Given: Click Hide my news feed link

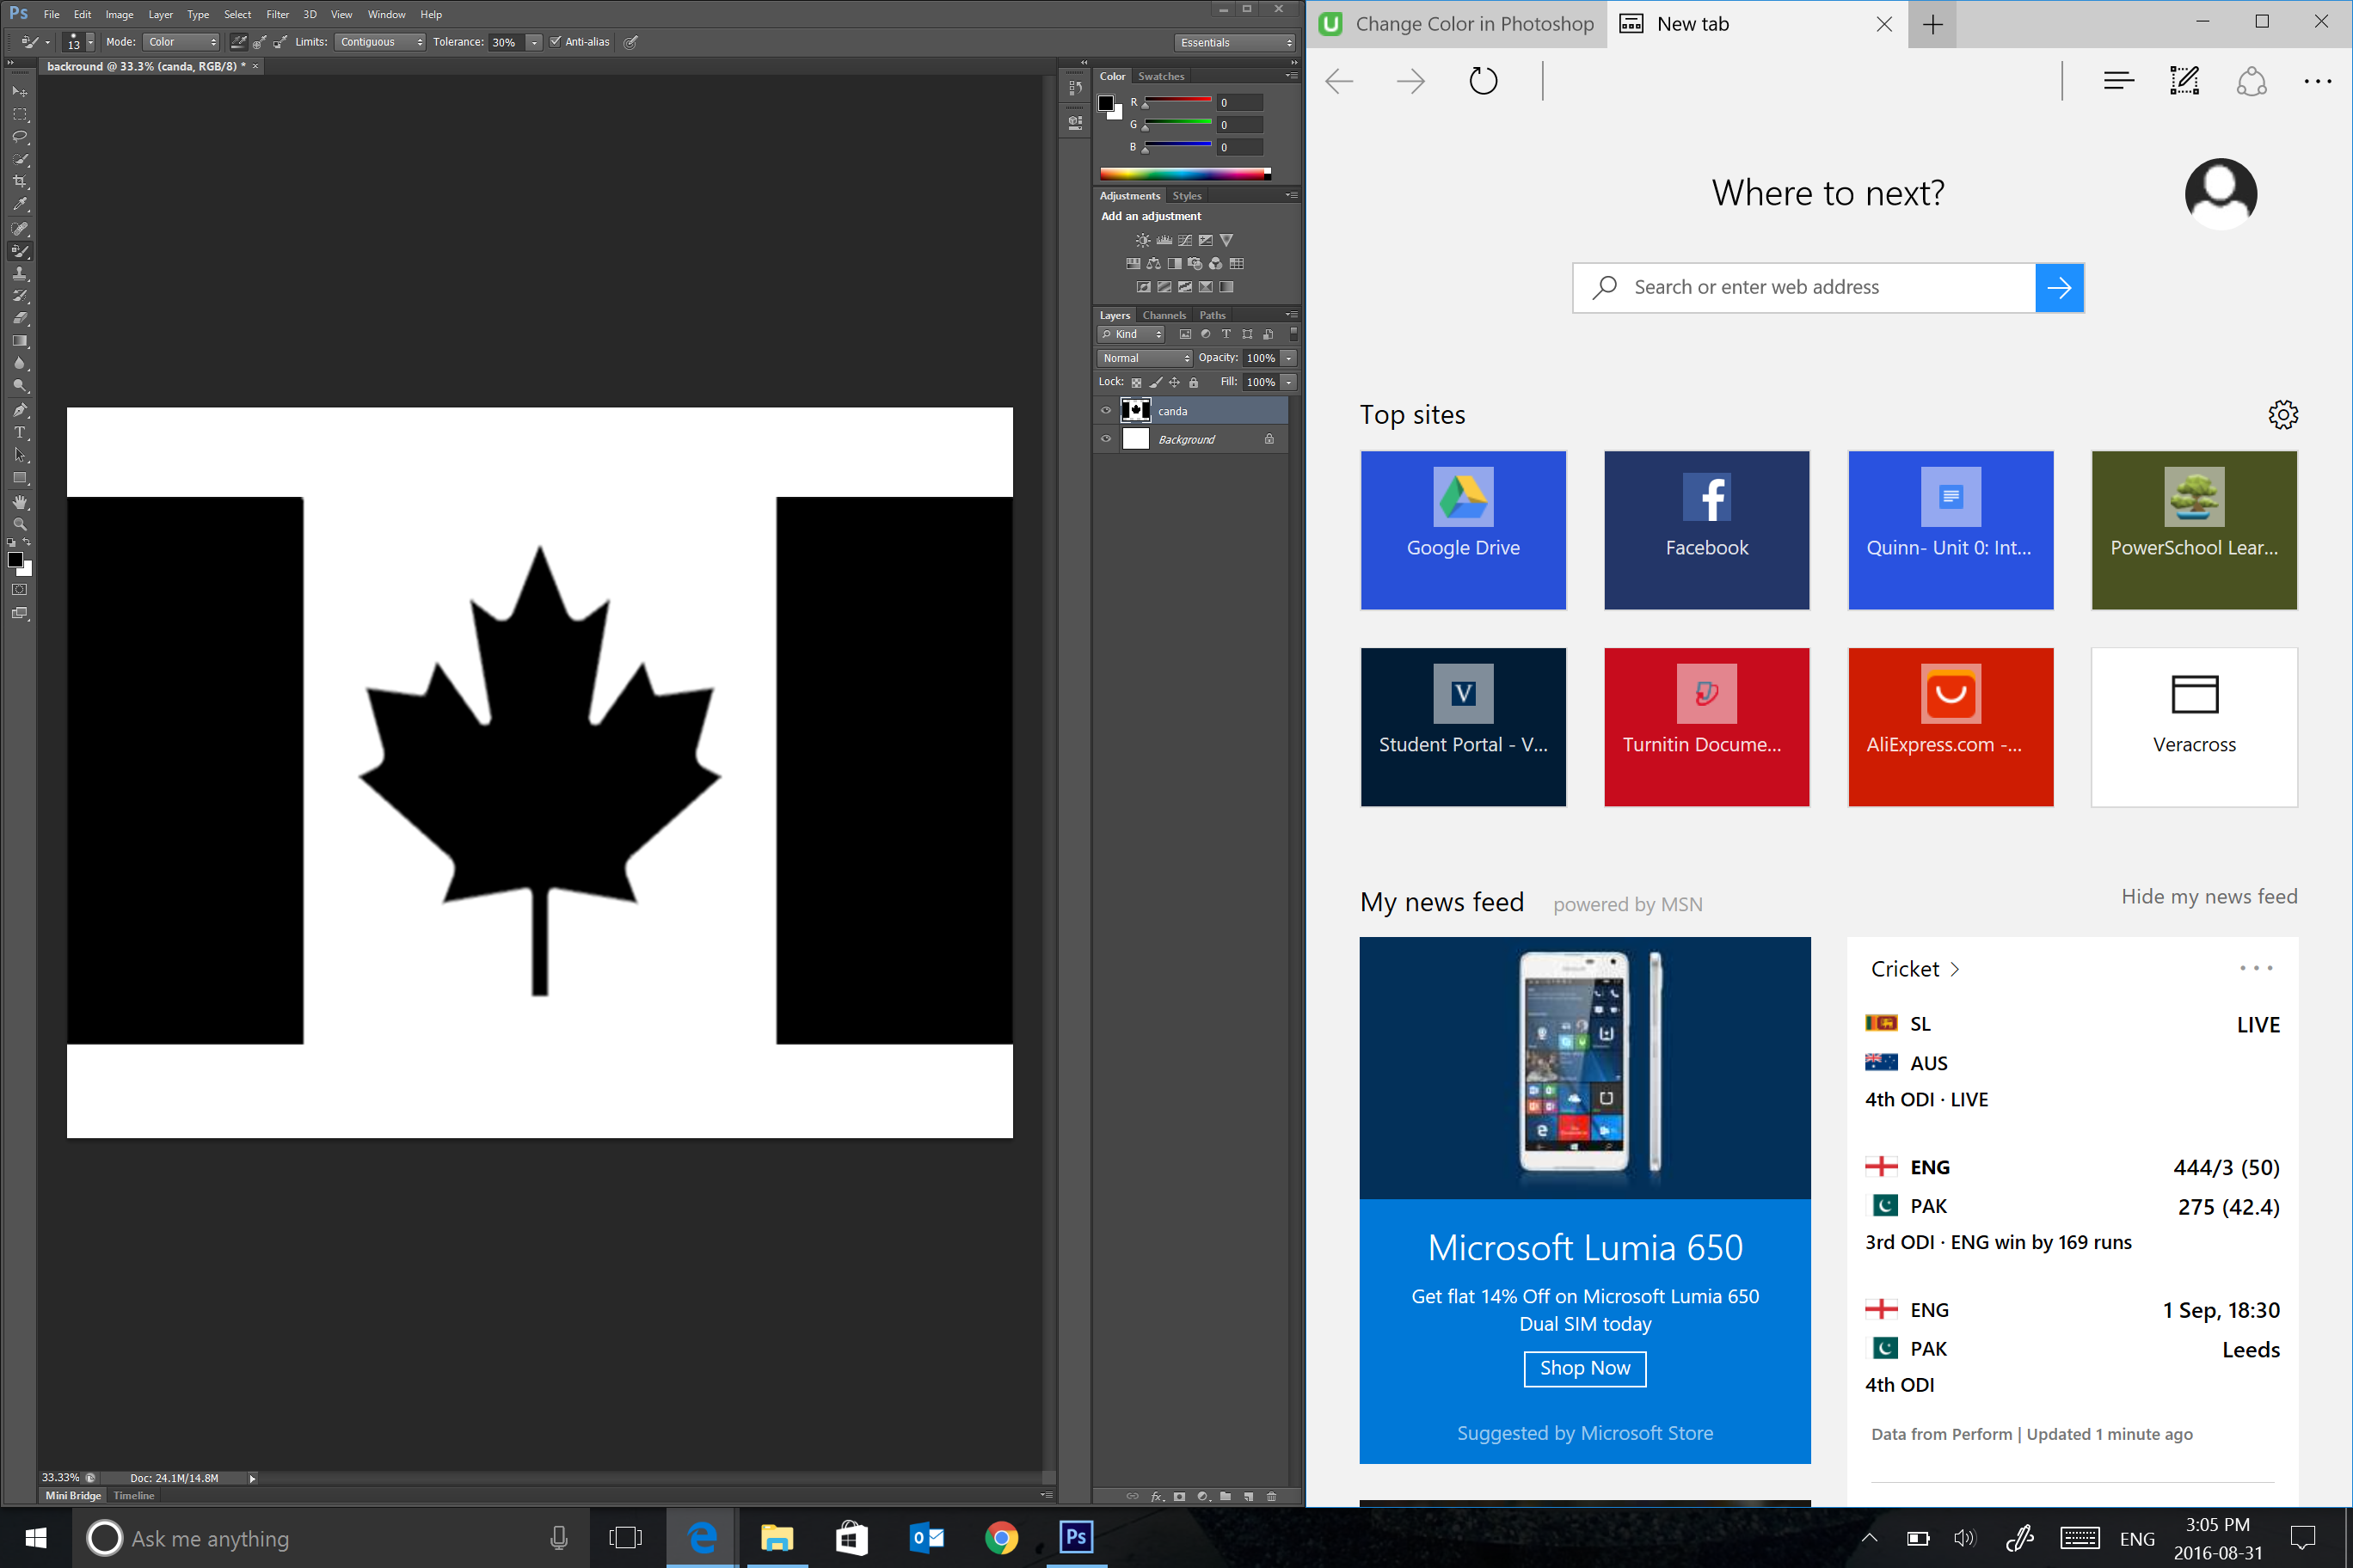Looking at the screenshot, I should (2209, 897).
